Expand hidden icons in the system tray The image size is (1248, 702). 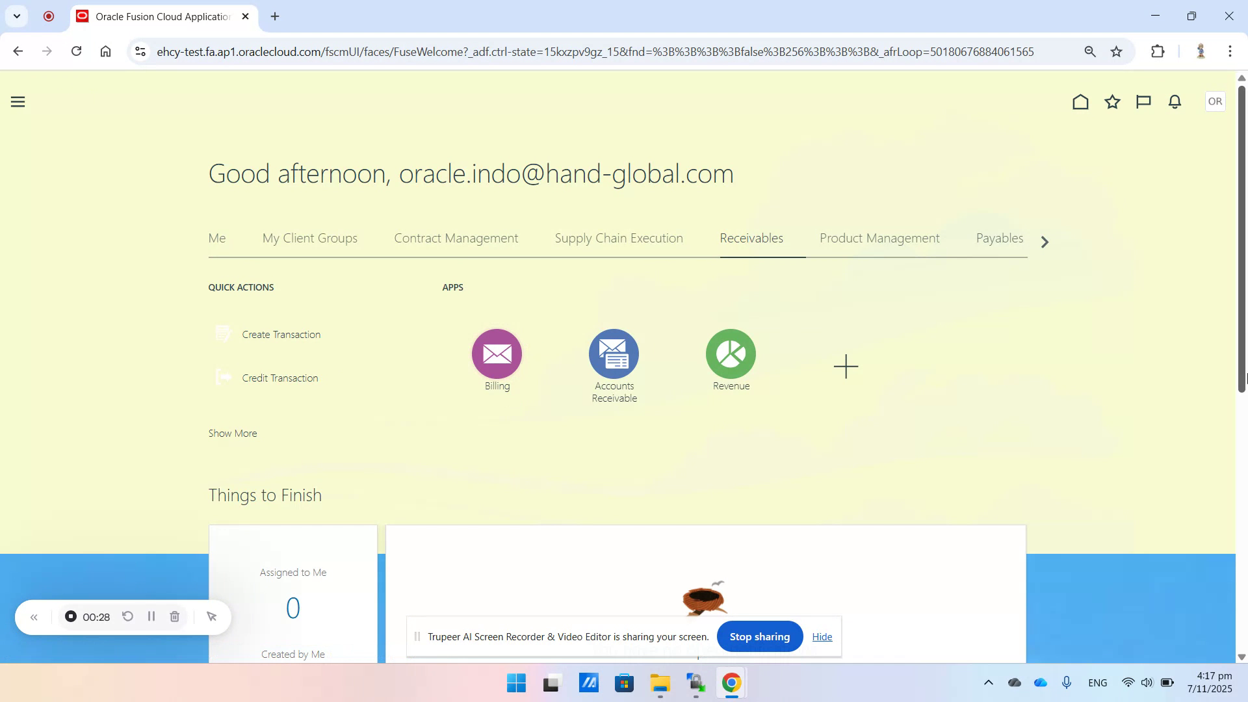click(988, 682)
